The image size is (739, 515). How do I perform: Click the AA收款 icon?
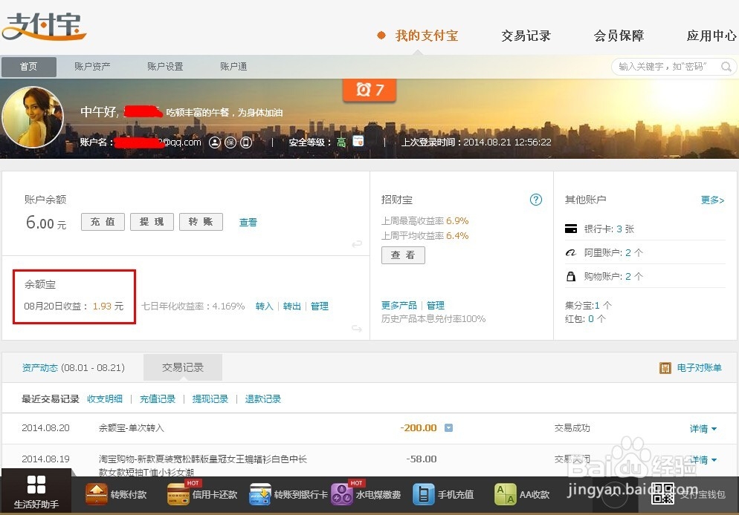click(506, 494)
